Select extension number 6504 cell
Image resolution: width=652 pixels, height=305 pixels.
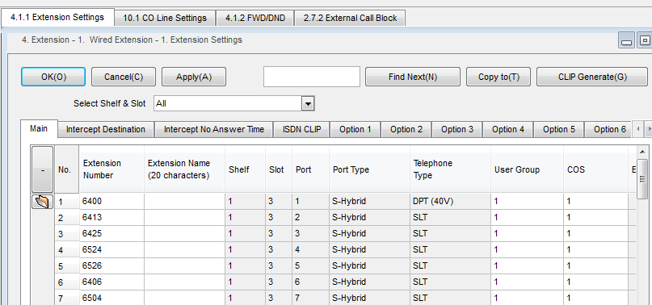pos(111,299)
